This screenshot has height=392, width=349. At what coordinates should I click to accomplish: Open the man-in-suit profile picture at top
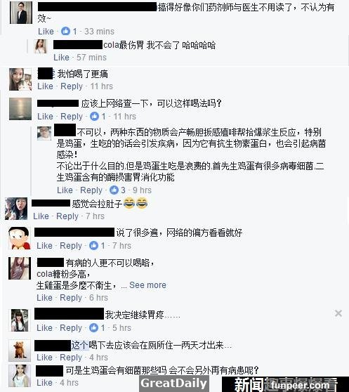(x=21, y=13)
